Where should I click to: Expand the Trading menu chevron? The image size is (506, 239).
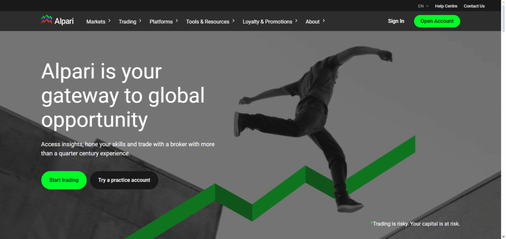click(x=140, y=21)
